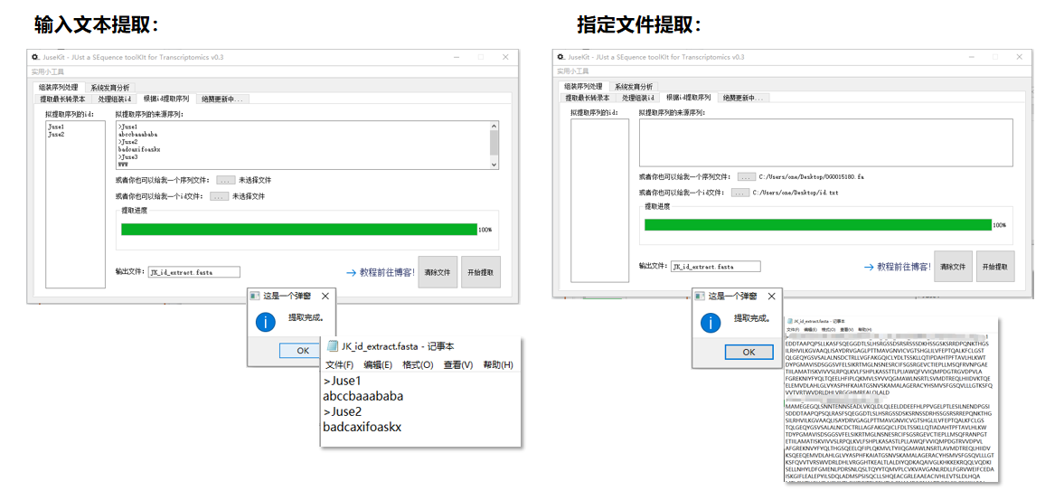This screenshot has width=1064, height=500.
Task: Click the Notepad icon beside JK_id_extract.fasta title
Action: pos(332,346)
